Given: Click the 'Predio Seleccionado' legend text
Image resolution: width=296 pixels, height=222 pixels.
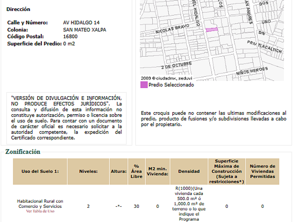Looking at the screenshot, I should pos(171,85).
